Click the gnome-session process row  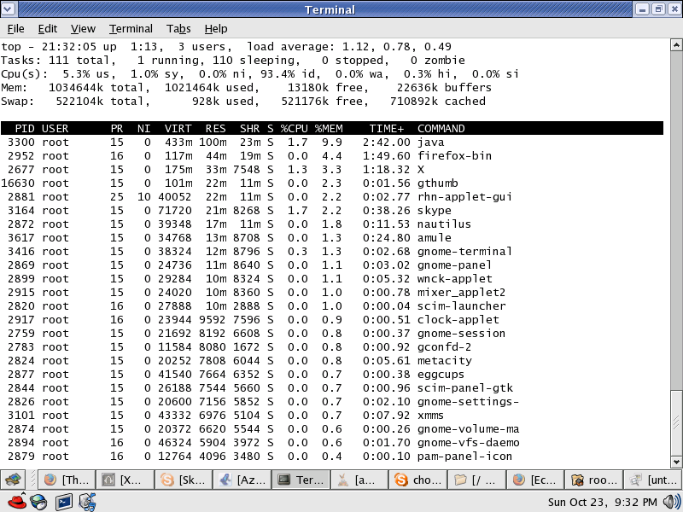(332, 334)
